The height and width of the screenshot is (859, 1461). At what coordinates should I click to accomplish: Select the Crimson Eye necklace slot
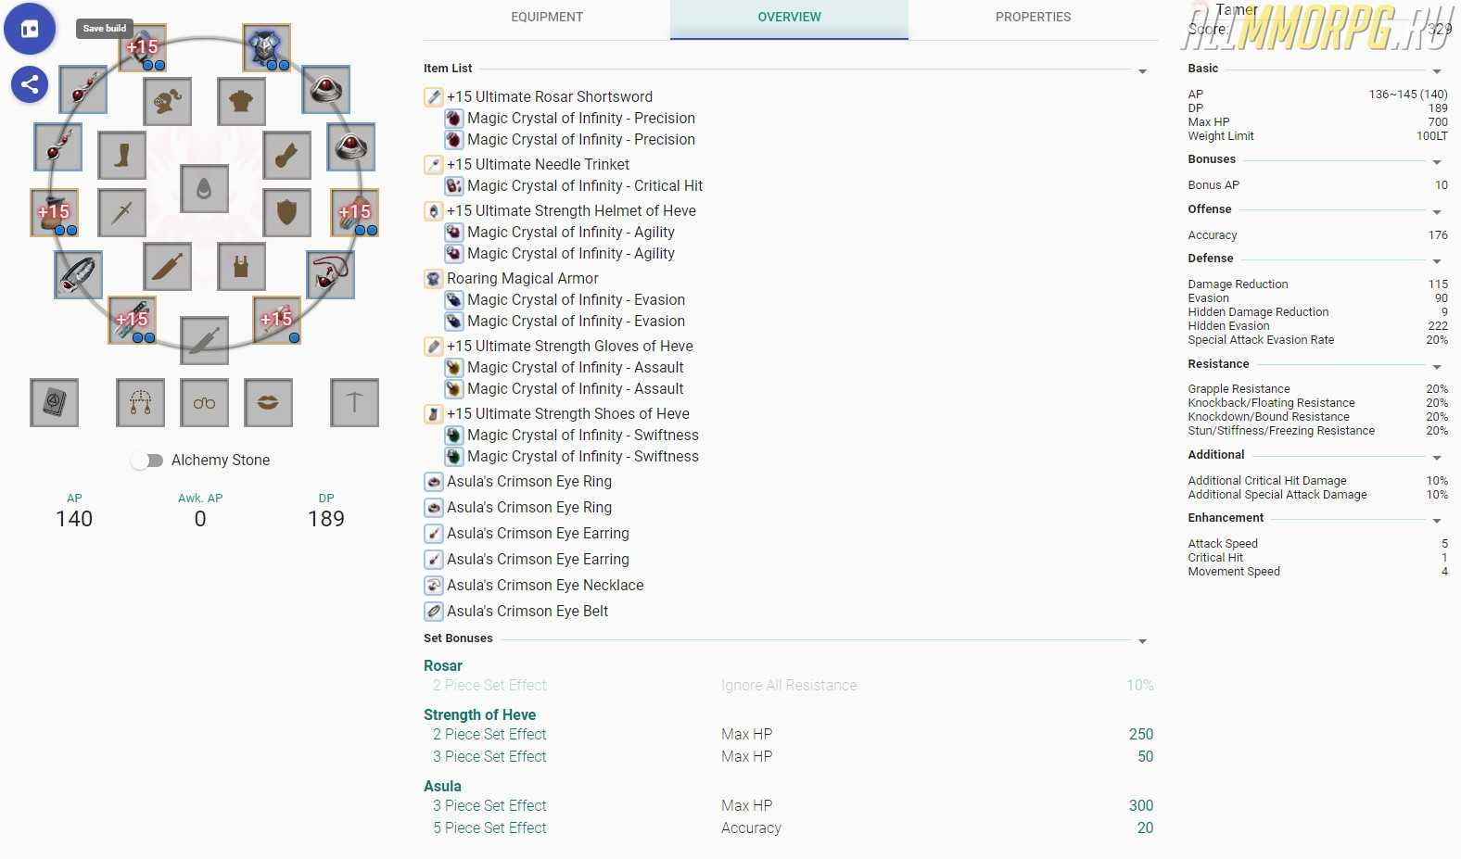coord(330,274)
